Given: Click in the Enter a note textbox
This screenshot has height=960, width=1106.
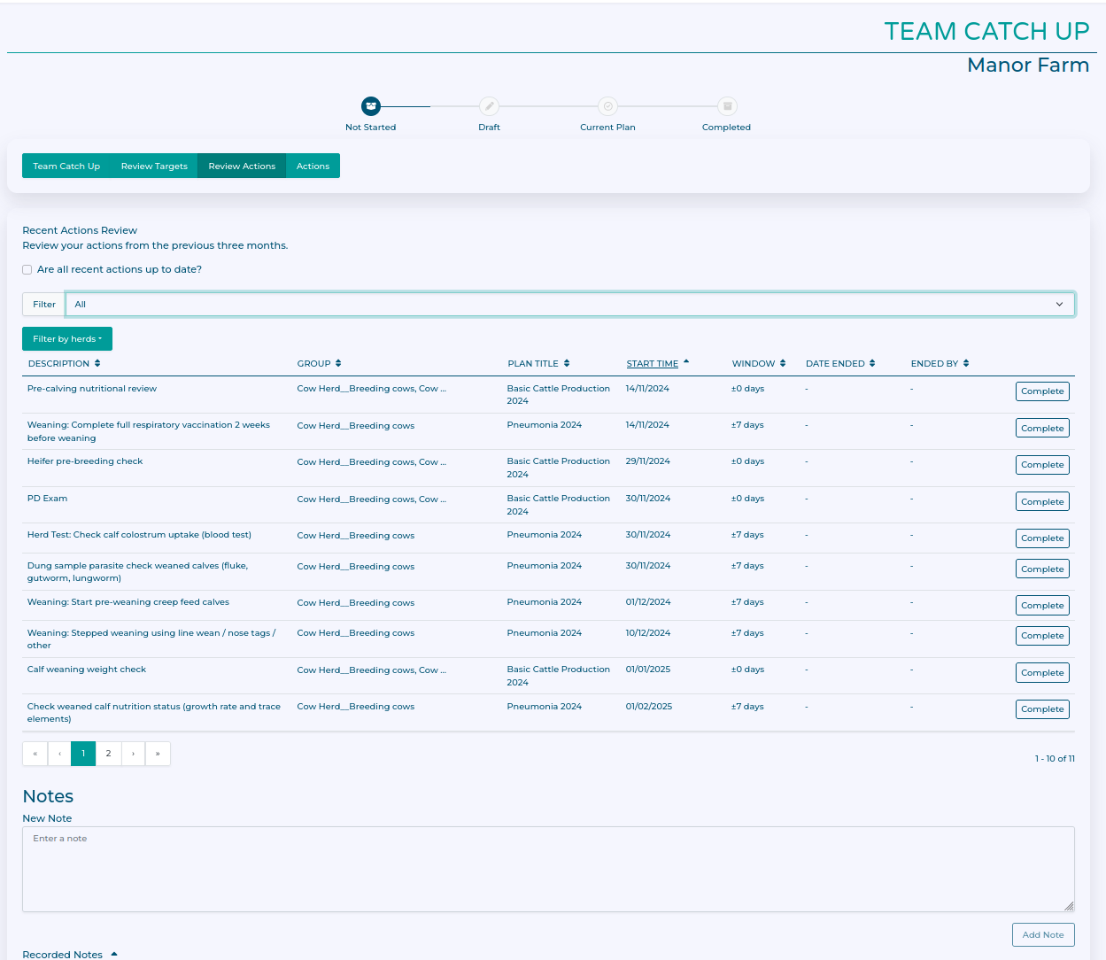Looking at the screenshot, I should click(547, 869).
